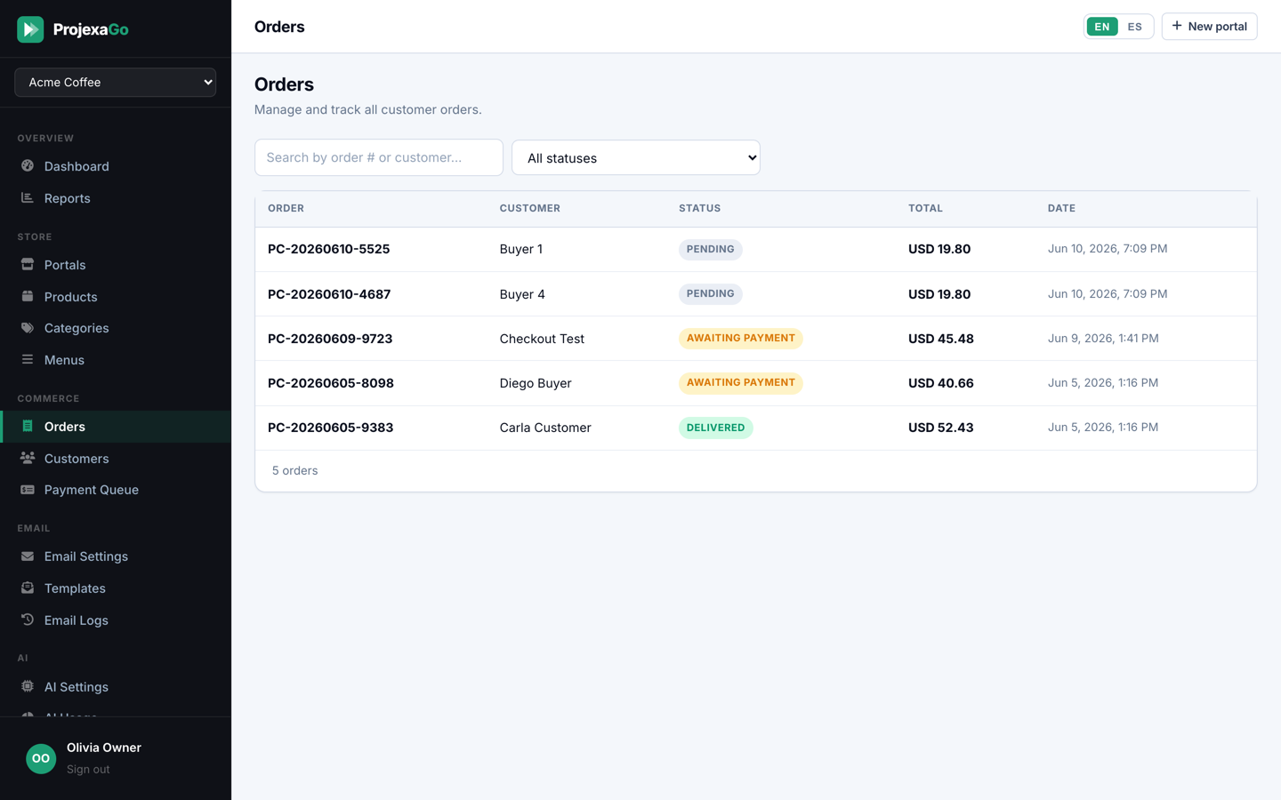1281x800 pixels.
Task: Click customer Checkout Test
Action: click(x=542, y=339)
